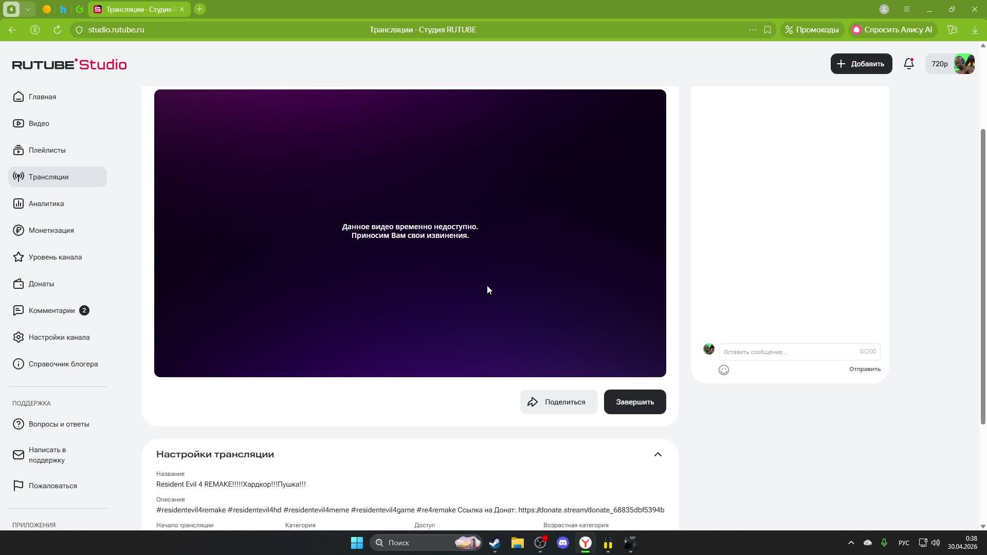Go to Донаты wallet section

coord(41,284)
